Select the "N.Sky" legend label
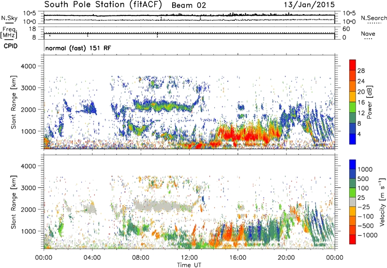This screenshot has width=387, height=268. 9,18
